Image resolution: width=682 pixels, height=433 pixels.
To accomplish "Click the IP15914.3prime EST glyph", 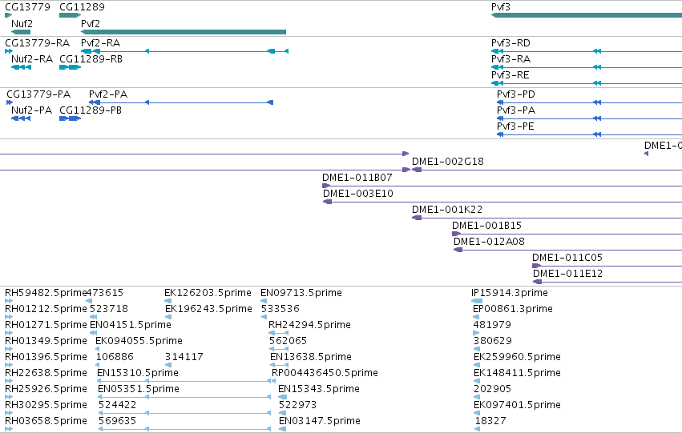I will pos(477,301).
